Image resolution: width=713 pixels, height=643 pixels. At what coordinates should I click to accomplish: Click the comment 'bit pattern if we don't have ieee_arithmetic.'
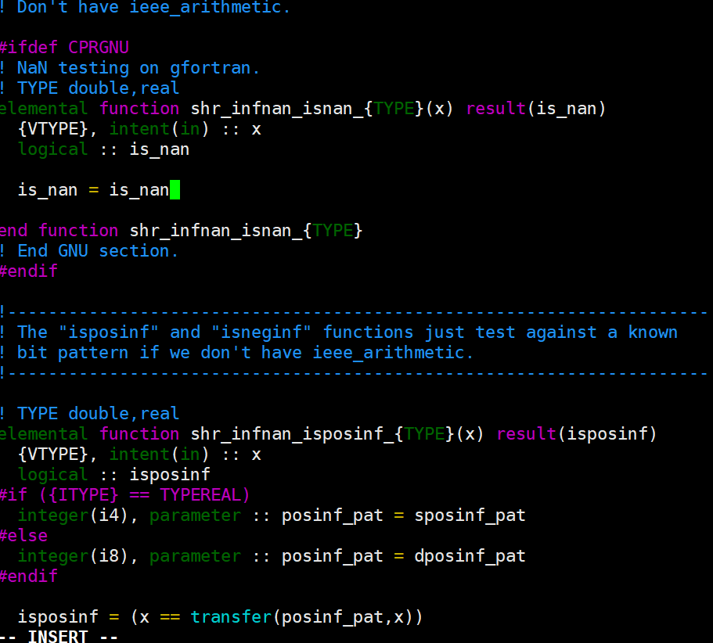pyautogui.click(x=245, y=353)
